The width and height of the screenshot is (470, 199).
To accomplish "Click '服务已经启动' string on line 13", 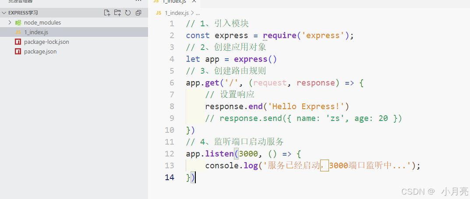I will 294,165.
